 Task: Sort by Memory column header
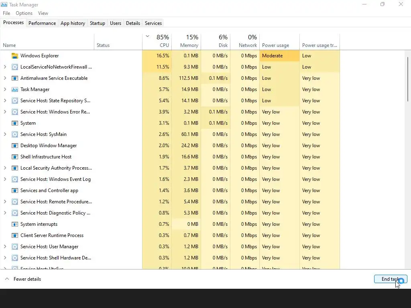pos(186,42)
